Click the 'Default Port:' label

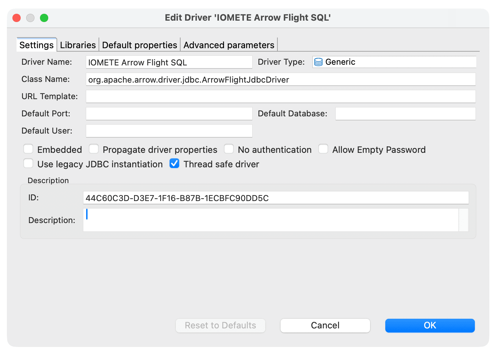coord(46,114)
